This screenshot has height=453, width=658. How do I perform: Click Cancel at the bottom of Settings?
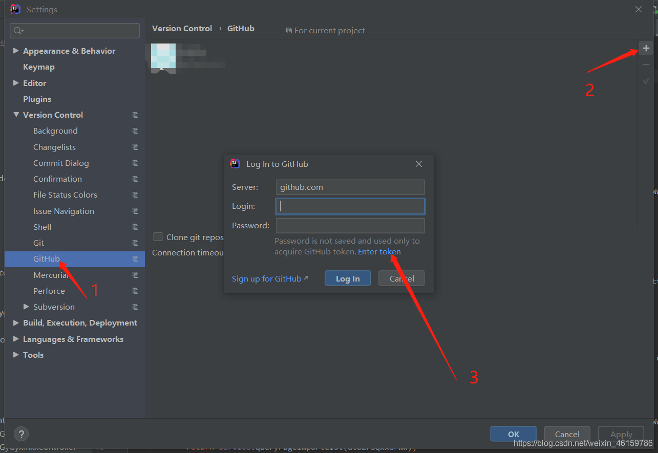pyautogui.click(x=567, y=434)
